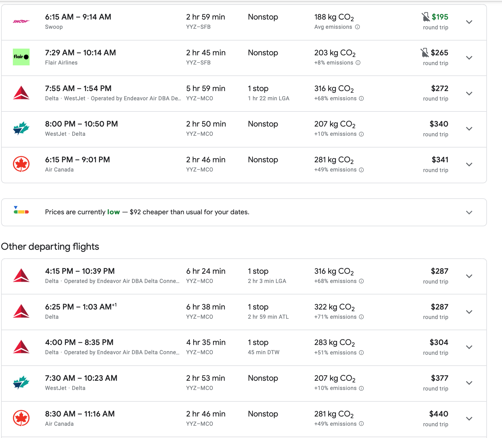The width and height of the screenshot is (502, 438).
Task: Choose the 8:00 PM WestJet nonstop flight
Action: point(82,124)
